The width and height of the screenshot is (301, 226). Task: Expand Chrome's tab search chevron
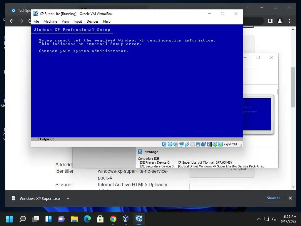click(x=248, y=7)
